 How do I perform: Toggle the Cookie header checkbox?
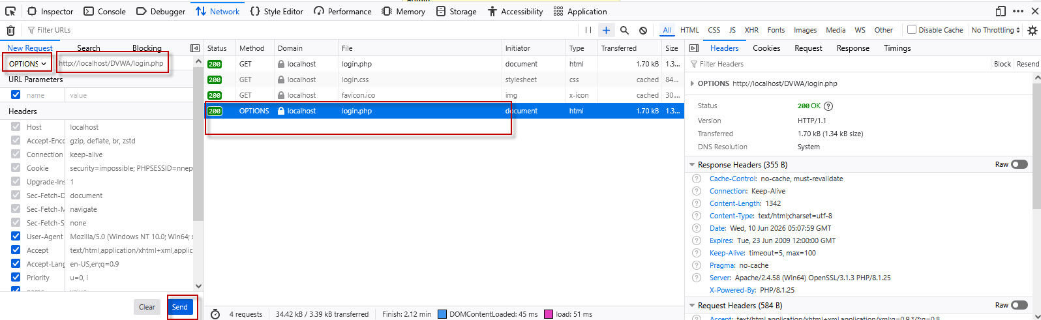pos(16,168)
